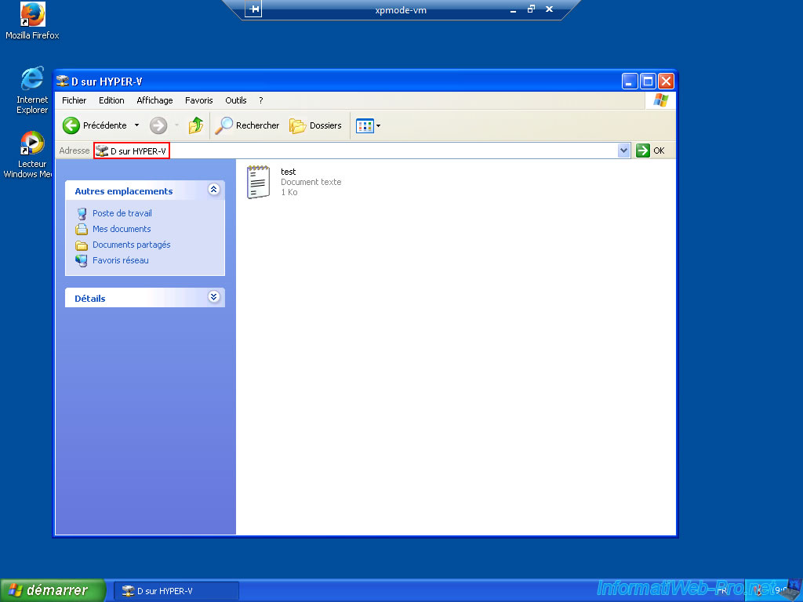803x602 pixels.
Task: Expand the Détails panel
Action: (x=214, y=297)
